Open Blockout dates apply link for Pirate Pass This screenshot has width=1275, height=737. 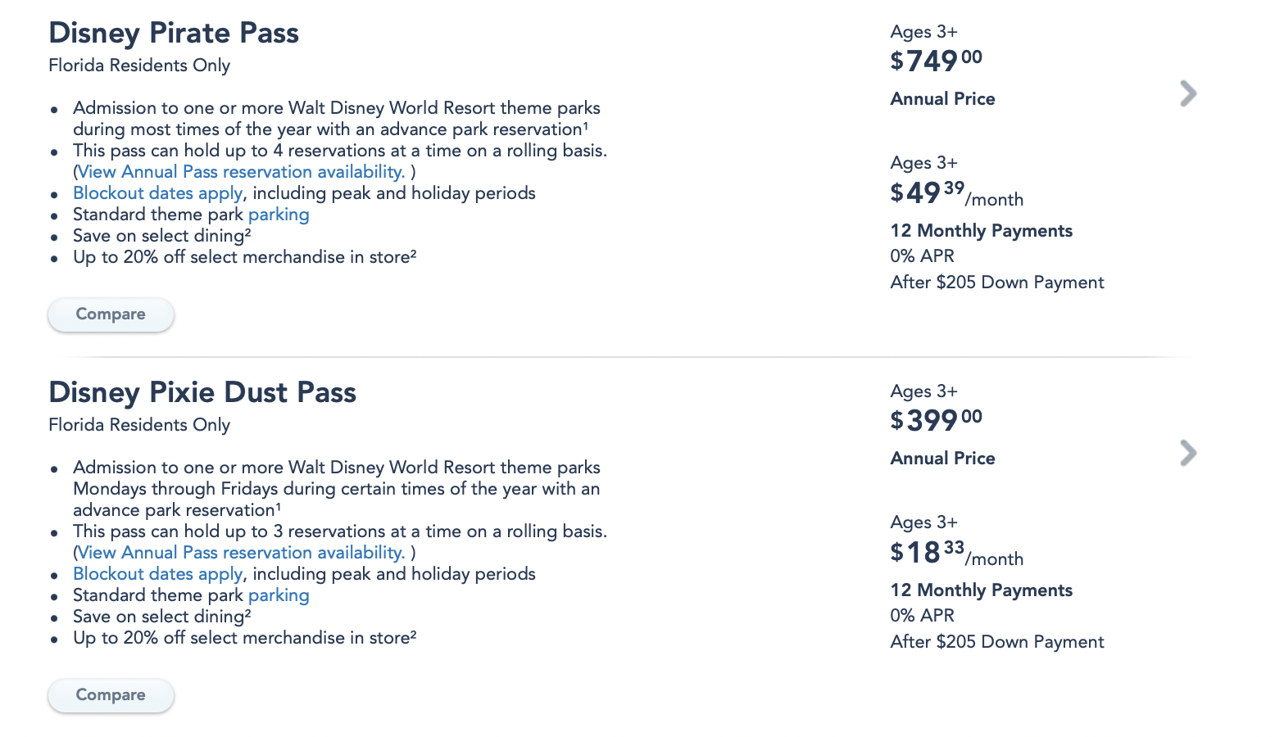[157, 193]
